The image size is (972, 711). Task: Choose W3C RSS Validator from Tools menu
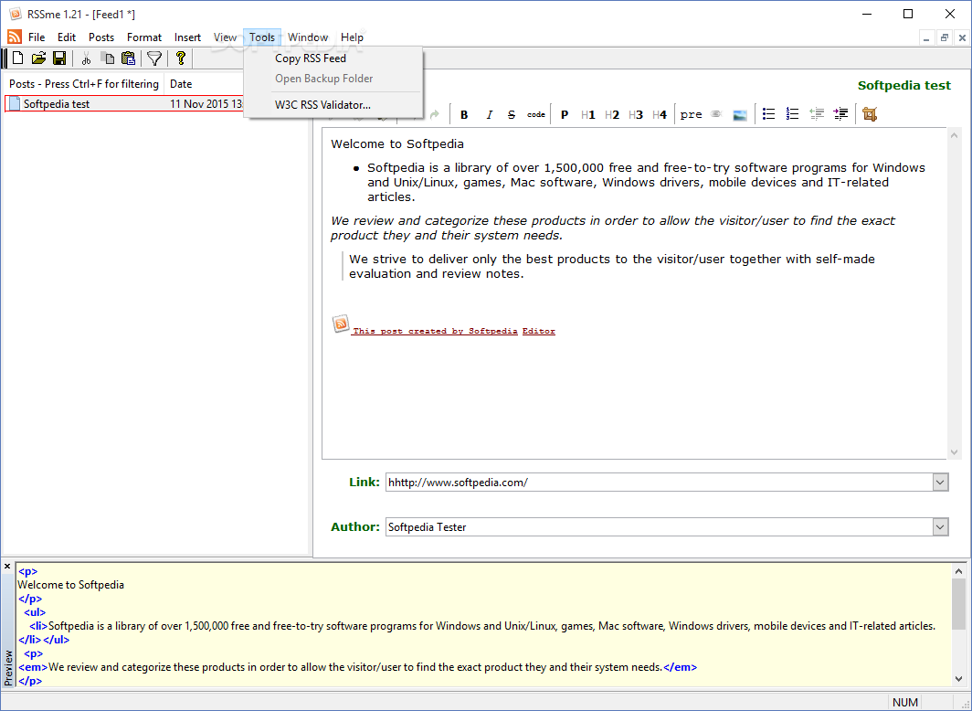pyautogui.click(x=333, y=105)
